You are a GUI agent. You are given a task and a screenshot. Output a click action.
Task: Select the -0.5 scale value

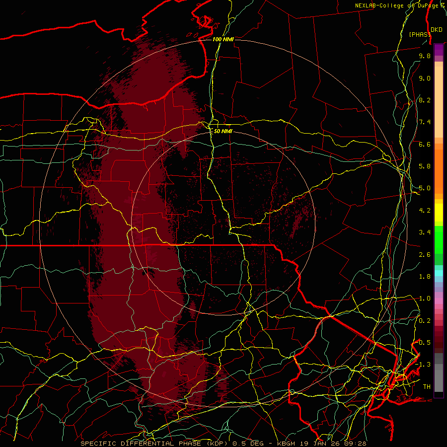click(x=423, y=343)
